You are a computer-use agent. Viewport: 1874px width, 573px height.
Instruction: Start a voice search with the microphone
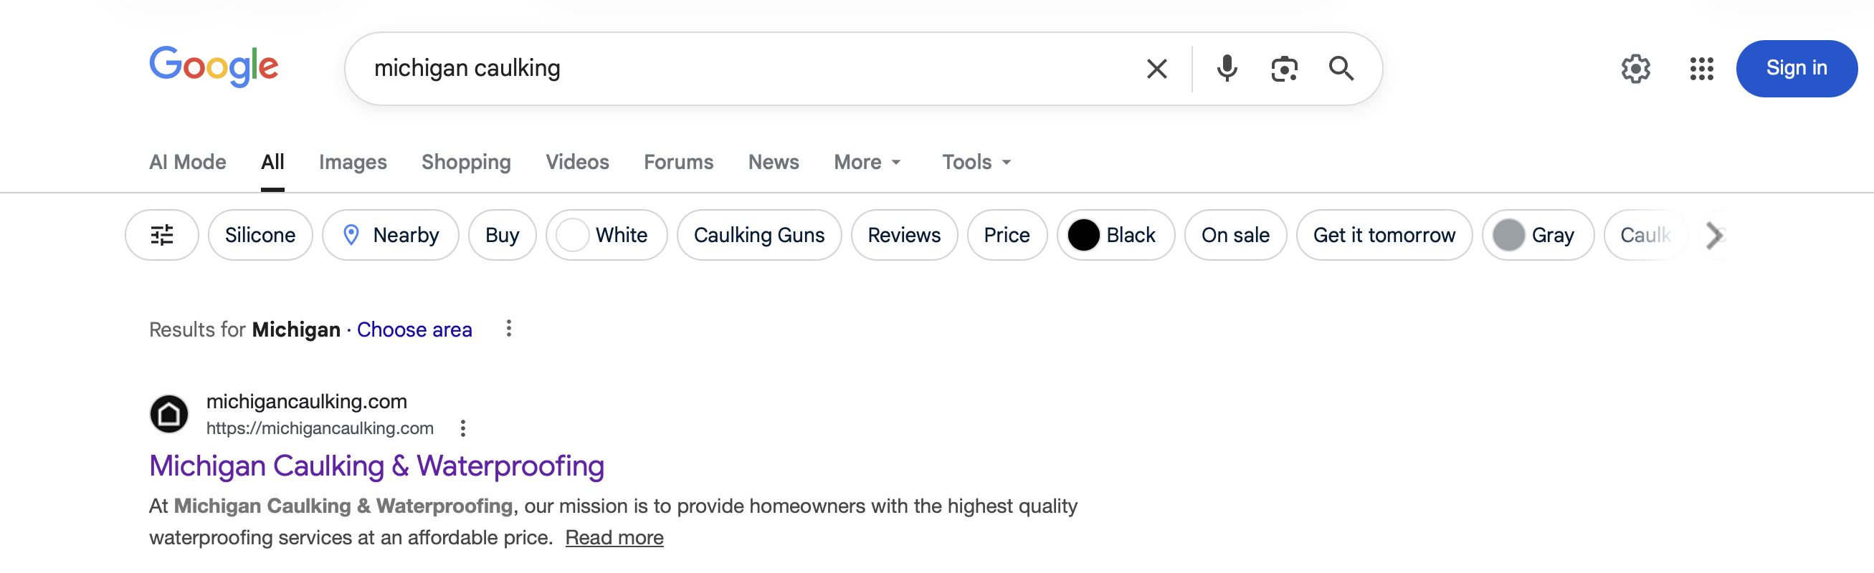1227,68
